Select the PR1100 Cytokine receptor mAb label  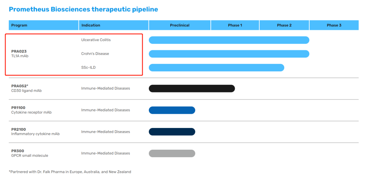(x=31, y=110)
